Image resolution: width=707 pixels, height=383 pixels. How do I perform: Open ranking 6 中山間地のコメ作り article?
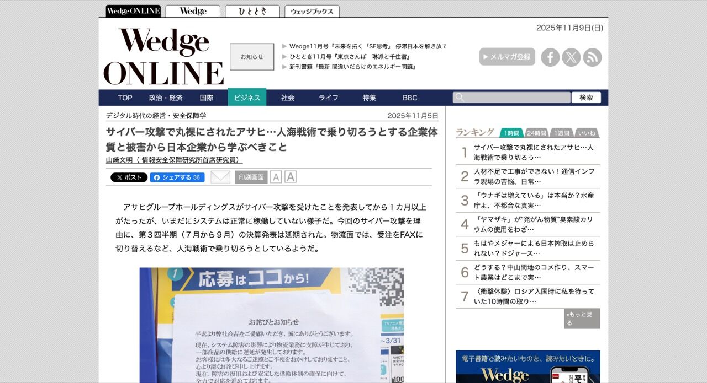point(534,272)
